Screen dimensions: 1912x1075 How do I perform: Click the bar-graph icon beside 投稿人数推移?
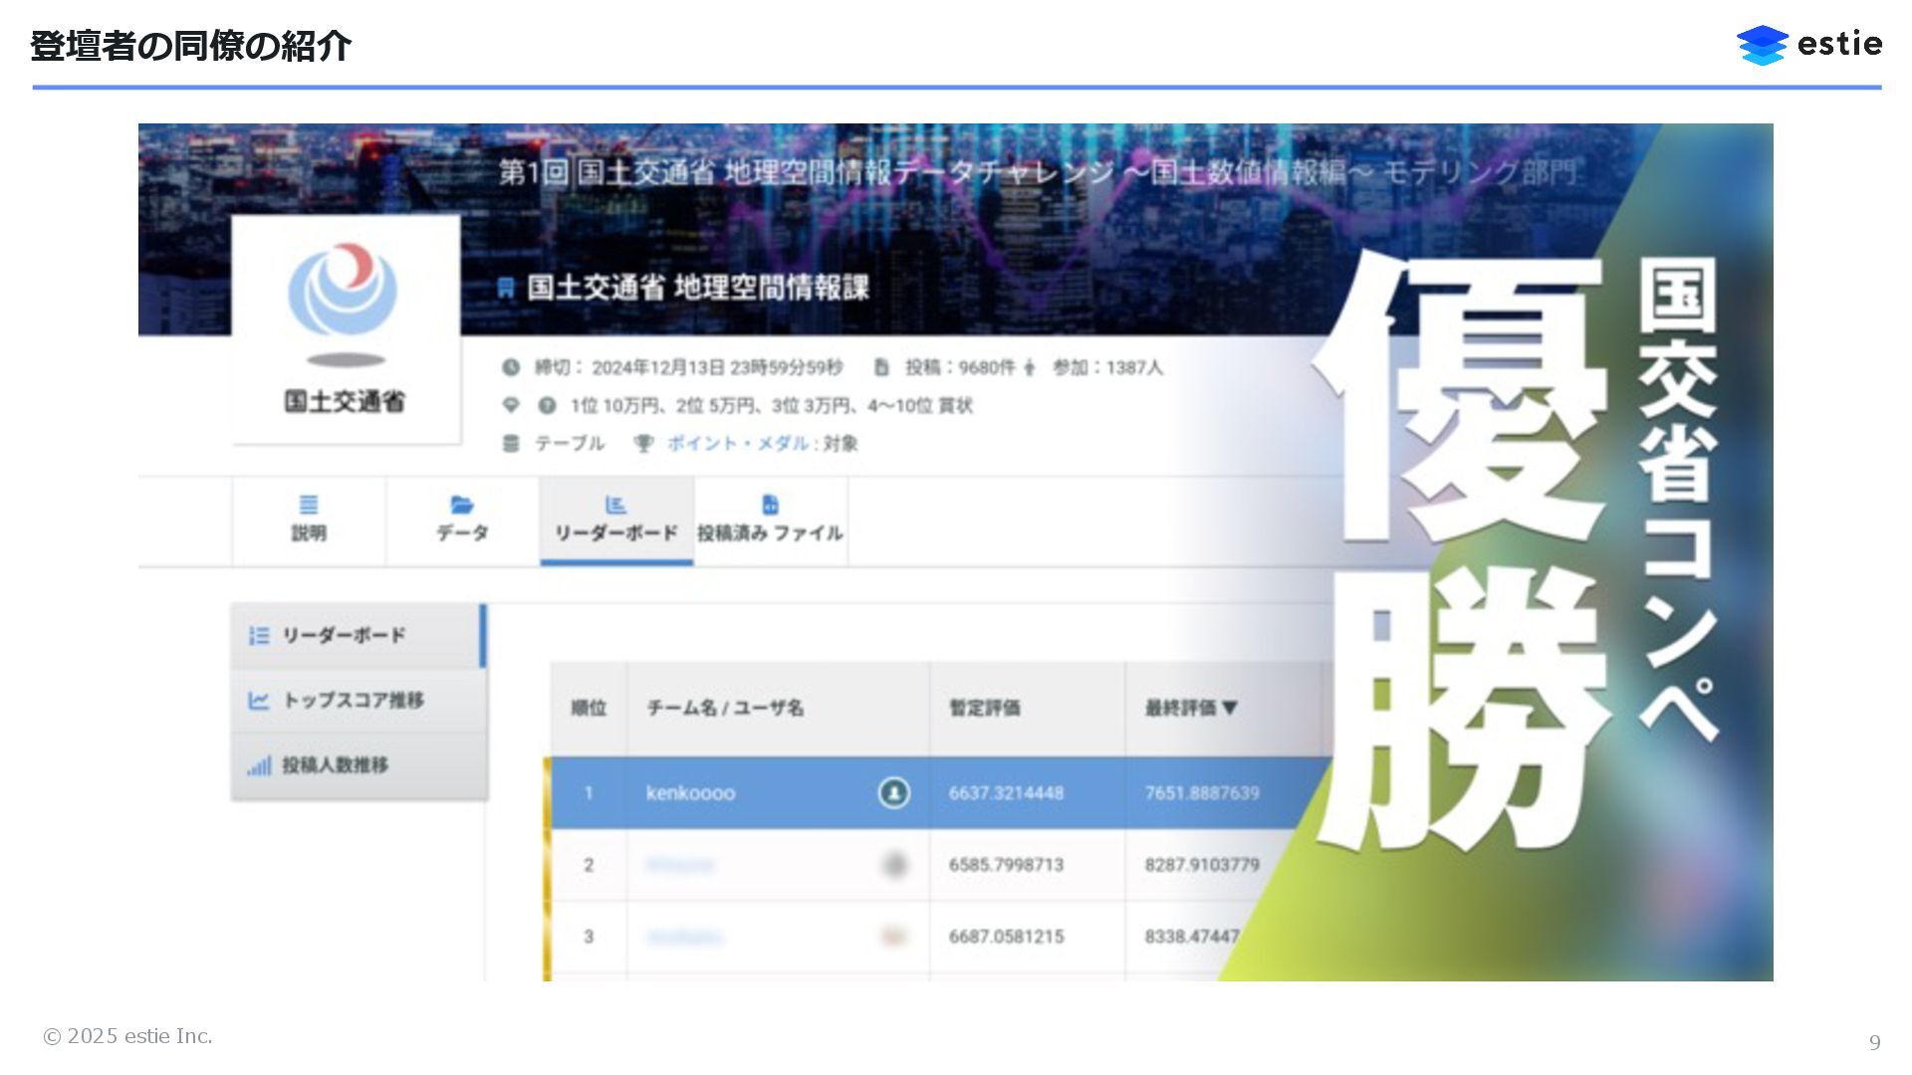tap(259, 765)
